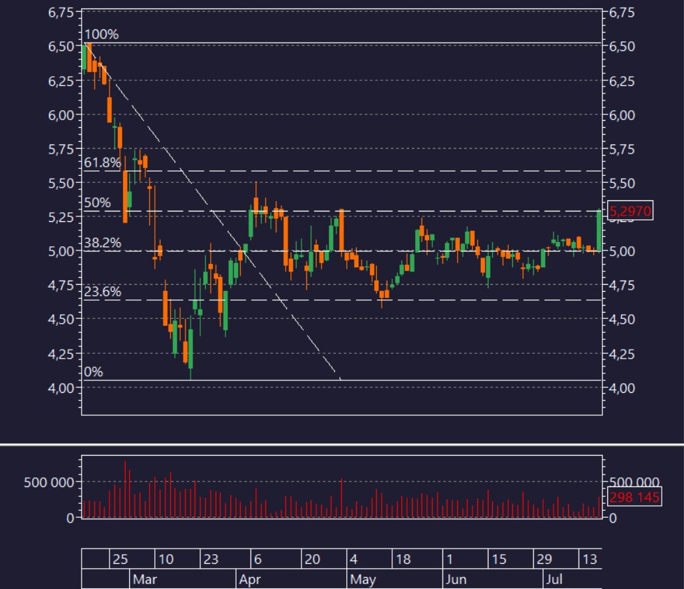This screenshot has width=684, height=589.
Task: Click right price axis label 4,00
Action: pyautogui.click(x=622, y=388)
